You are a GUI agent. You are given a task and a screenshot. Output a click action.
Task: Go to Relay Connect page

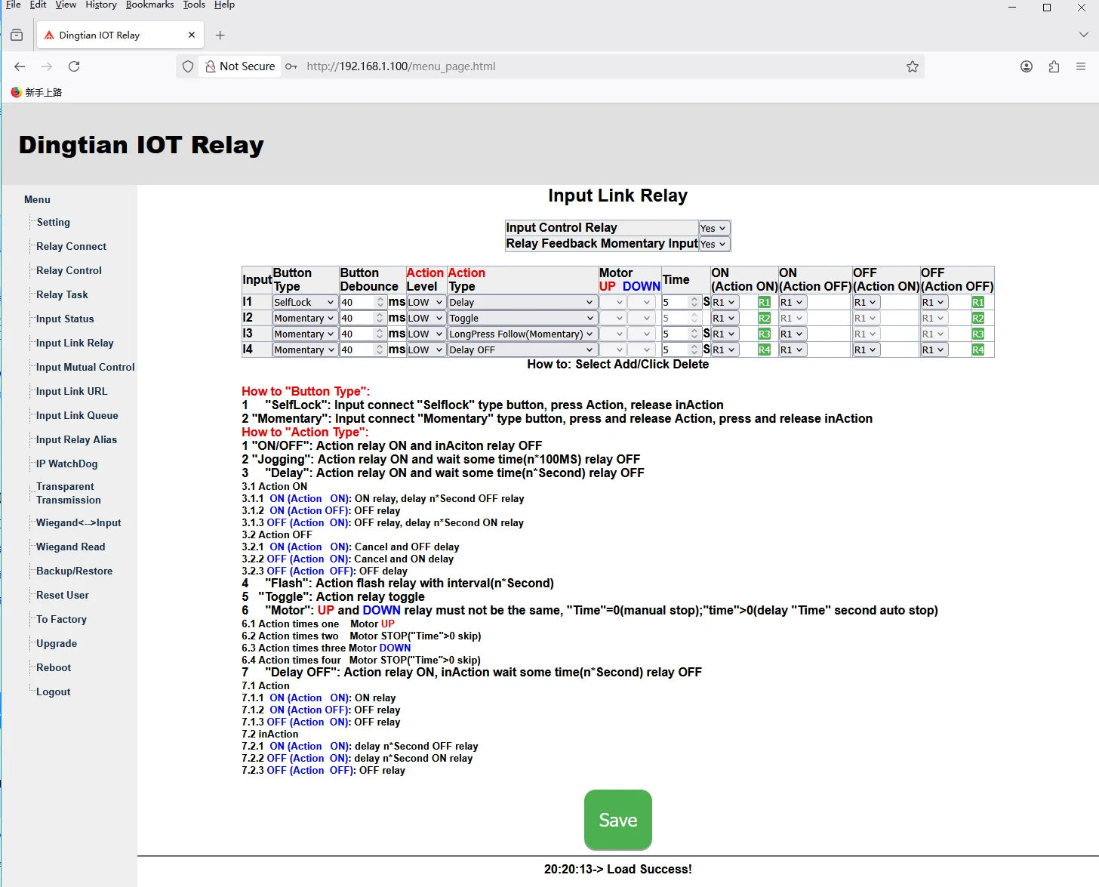[x=71, y=246]
